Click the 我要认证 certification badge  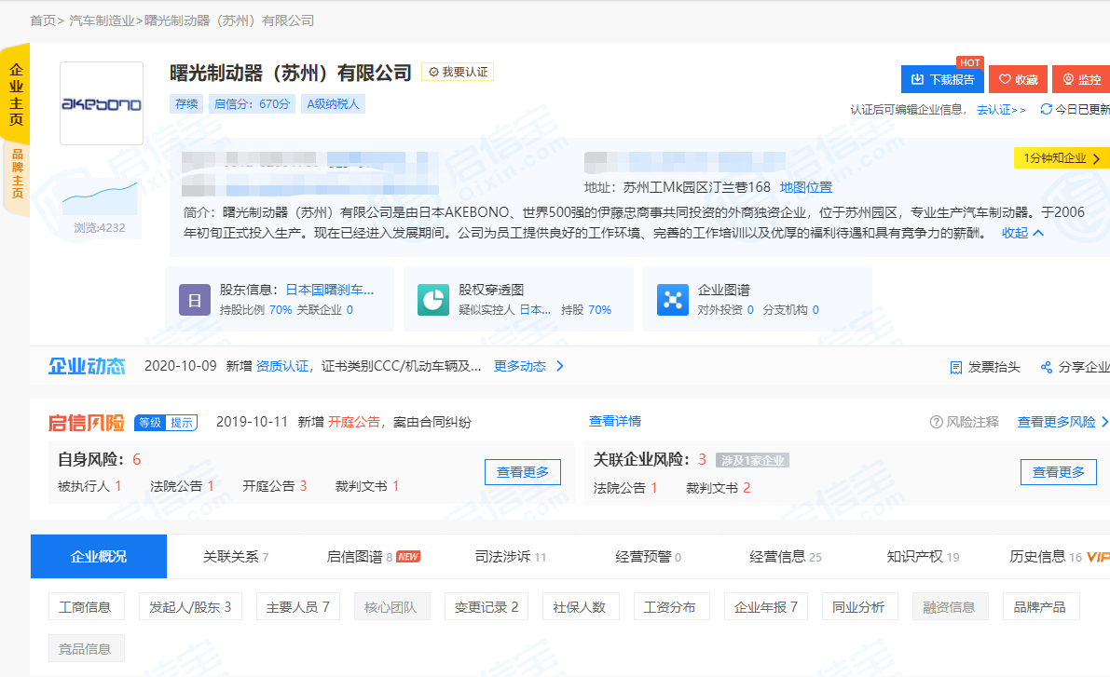tap(458, 72)
